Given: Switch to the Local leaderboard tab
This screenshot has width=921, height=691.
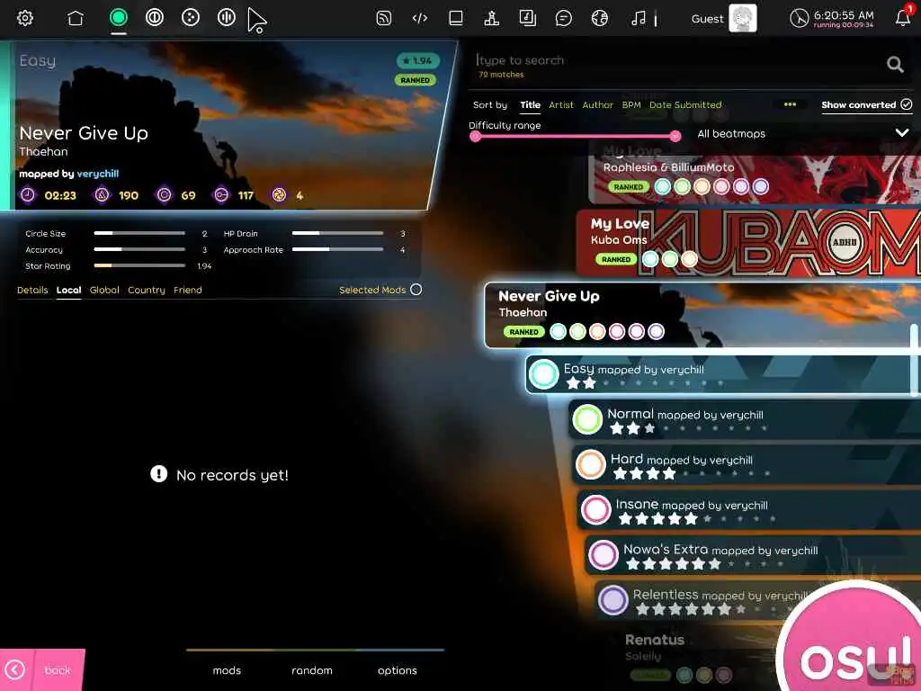Looking at the screenshot, I should [x=68, y=290].
